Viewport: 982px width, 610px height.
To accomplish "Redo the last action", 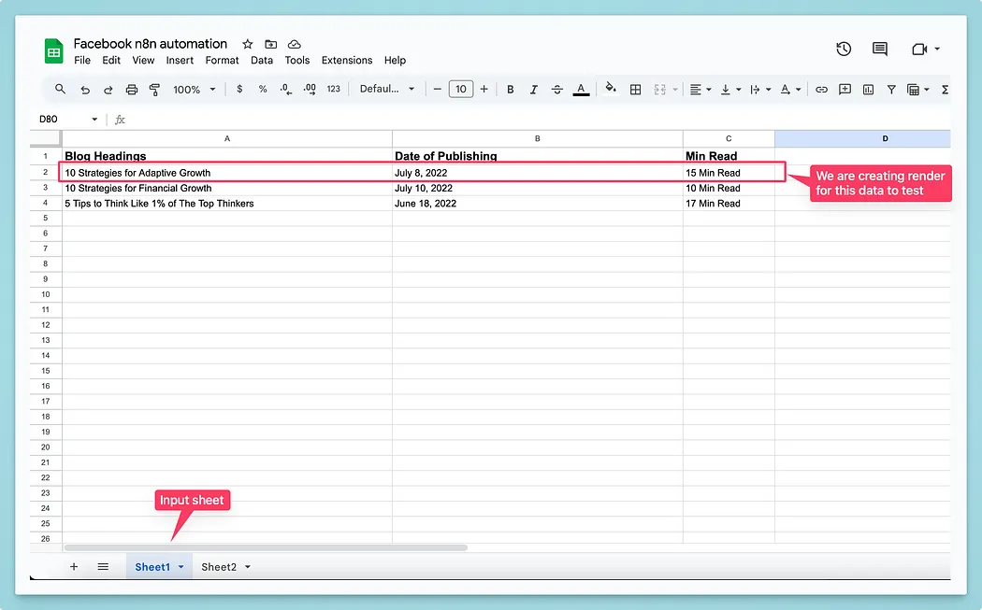I will point(108,90).
